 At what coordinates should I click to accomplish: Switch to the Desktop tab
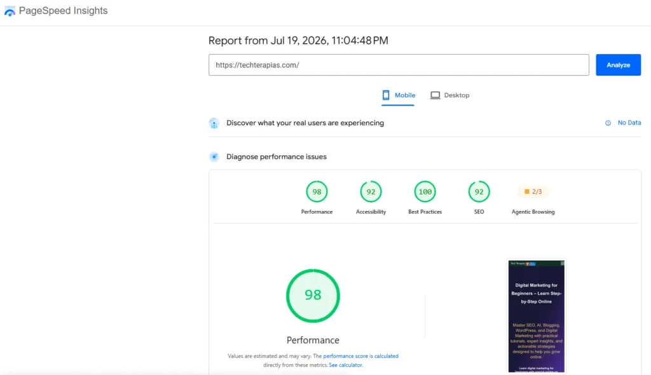coord(449,95)
